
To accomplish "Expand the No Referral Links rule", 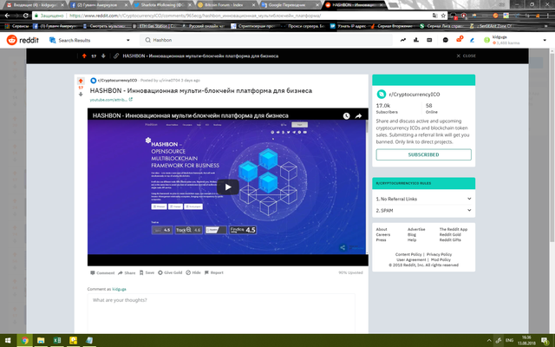I will click(x=424, y=199).
